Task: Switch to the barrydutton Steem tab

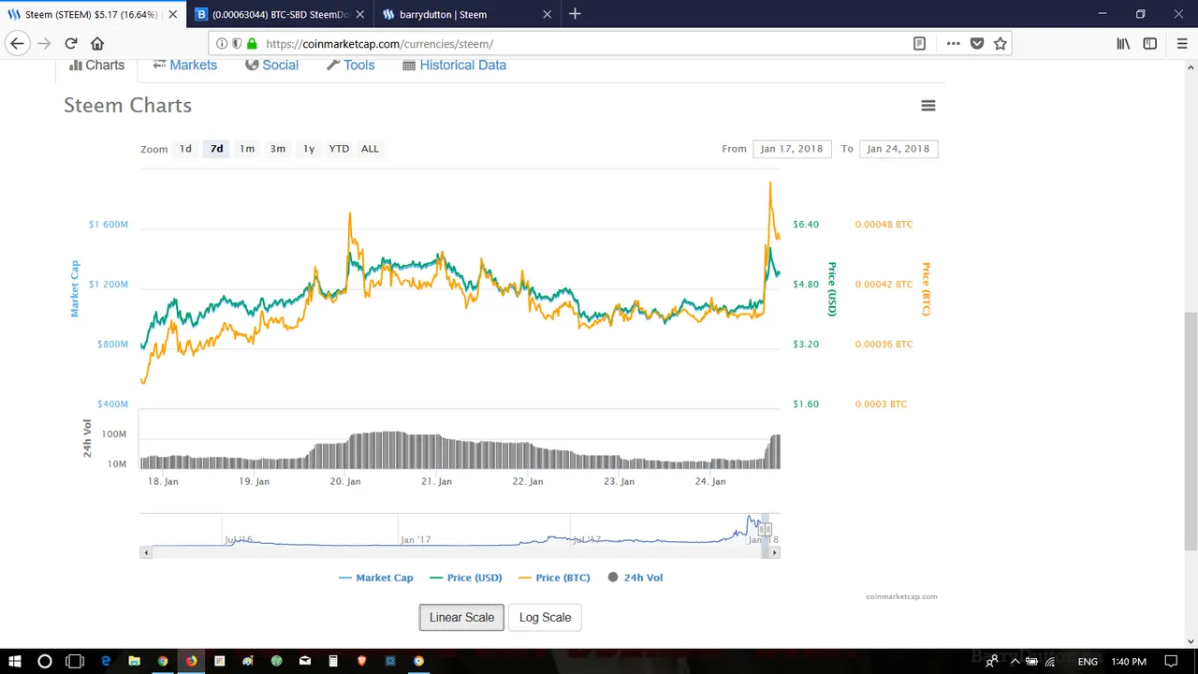Action: [468, 14]
